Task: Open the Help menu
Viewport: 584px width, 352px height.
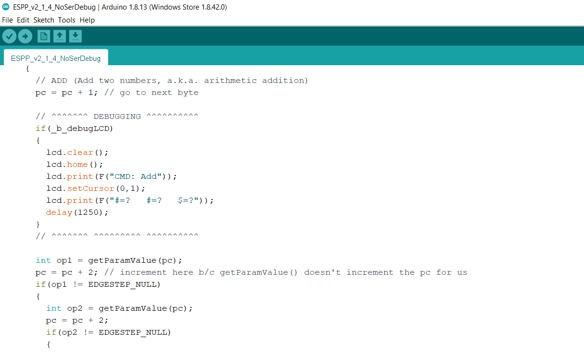Action: click(x=87, y=20)
